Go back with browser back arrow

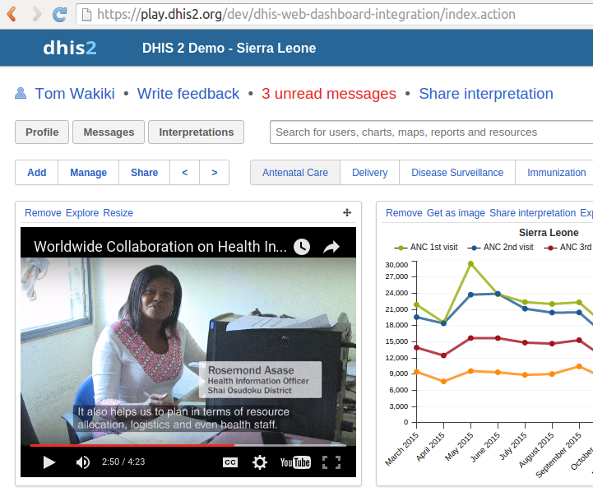click(x=12, y=14)
